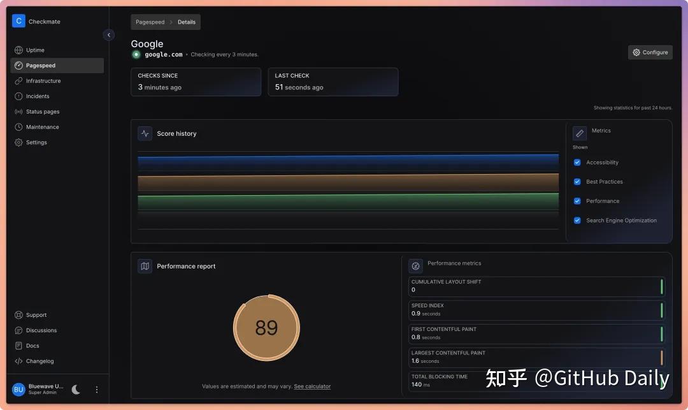Viewport: 688px width, 410px height.
Task: Click the Infrastructure link icon in sidebar
Action: point(18,81)
